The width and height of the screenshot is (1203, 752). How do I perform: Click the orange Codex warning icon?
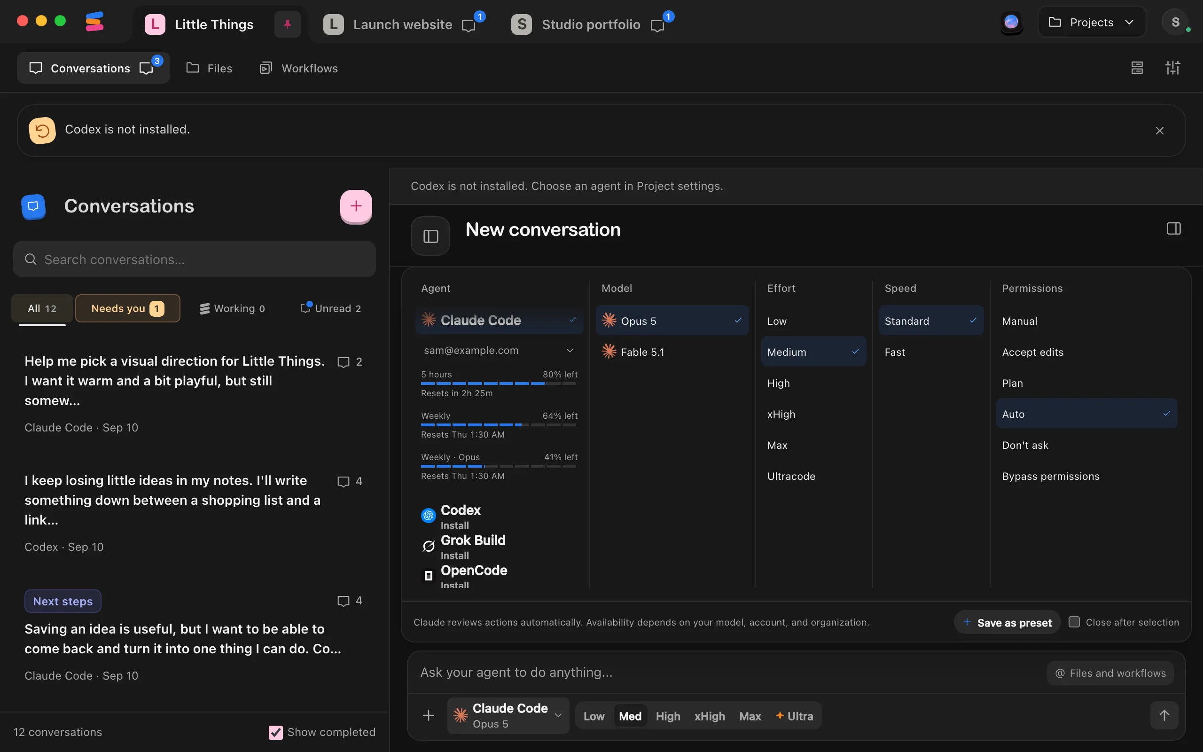coord(42,130)
